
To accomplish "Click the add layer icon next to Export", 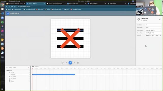I will point(29,67).
